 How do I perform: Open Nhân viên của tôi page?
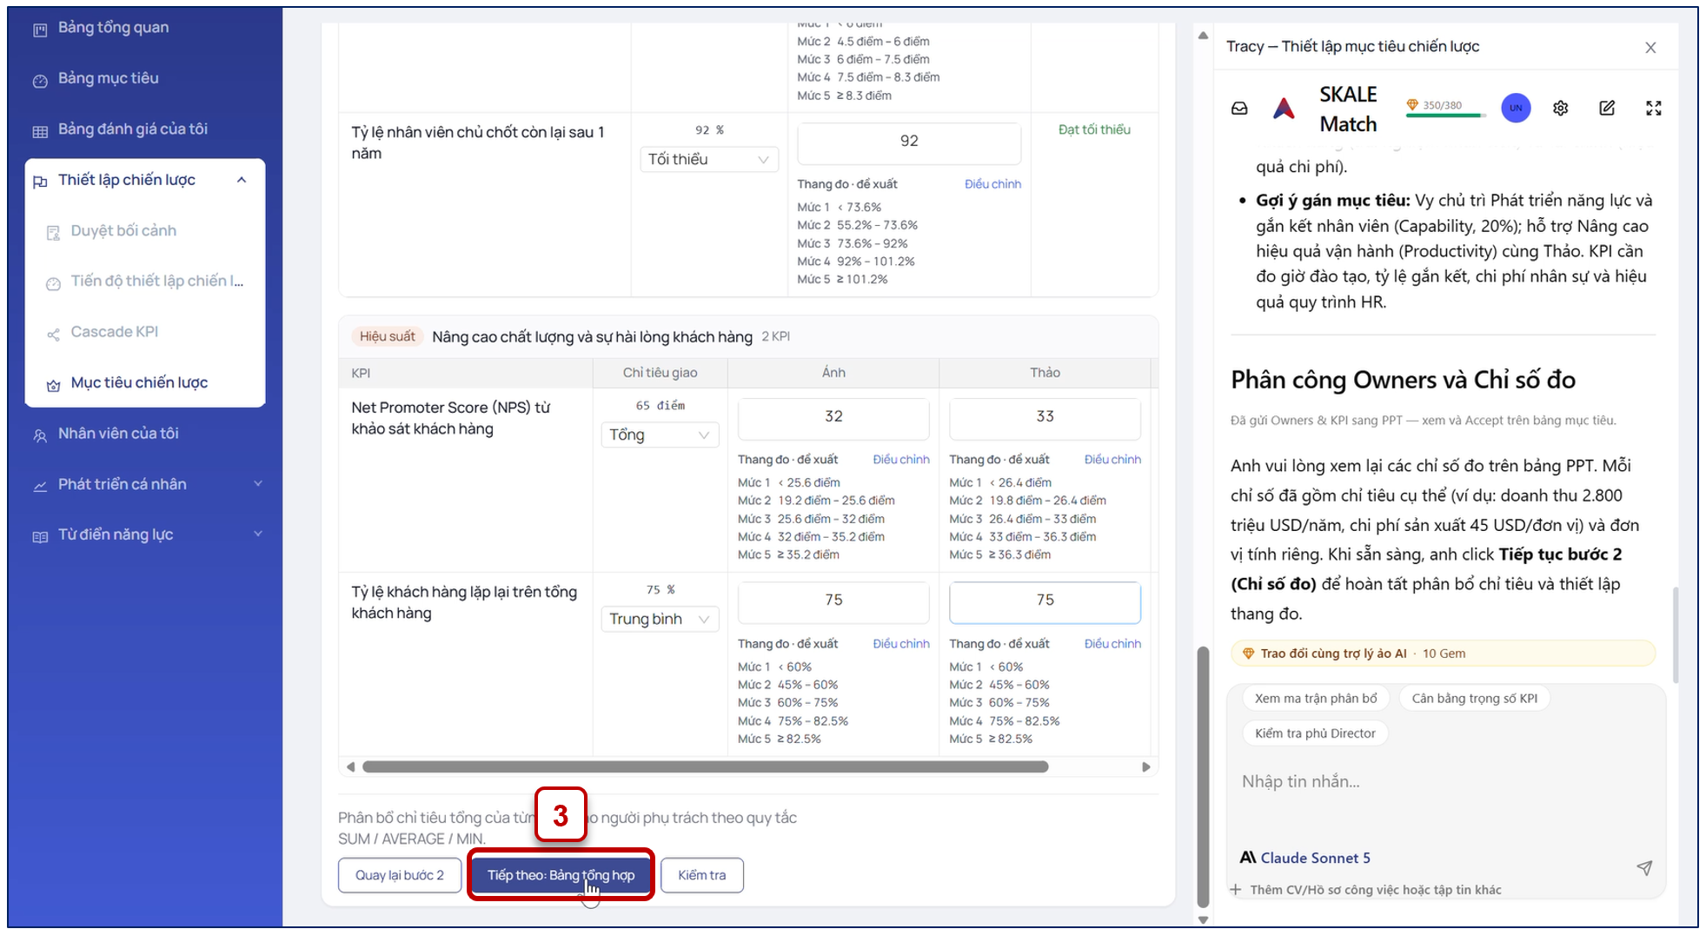click(118, 434)
